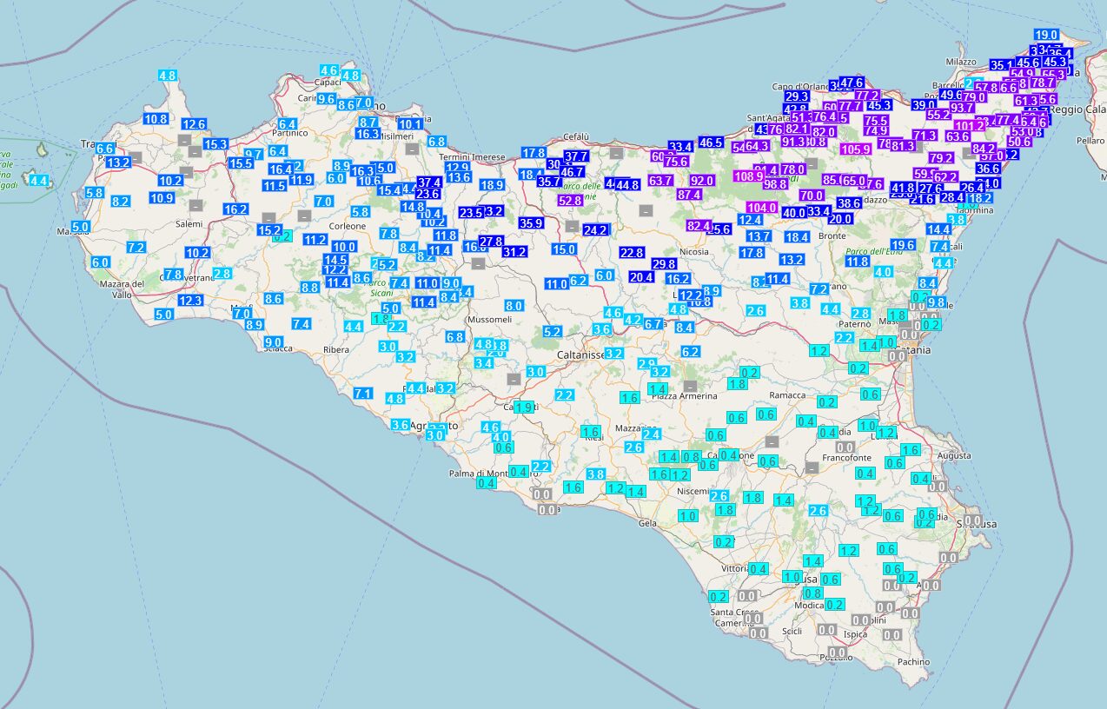Click the 19.0 marker near Messina's tip
Screen dimensions: 1107x709
tap(1046, 35)
